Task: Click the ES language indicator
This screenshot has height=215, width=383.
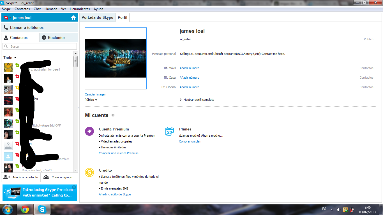Action: tap(324, 209)
